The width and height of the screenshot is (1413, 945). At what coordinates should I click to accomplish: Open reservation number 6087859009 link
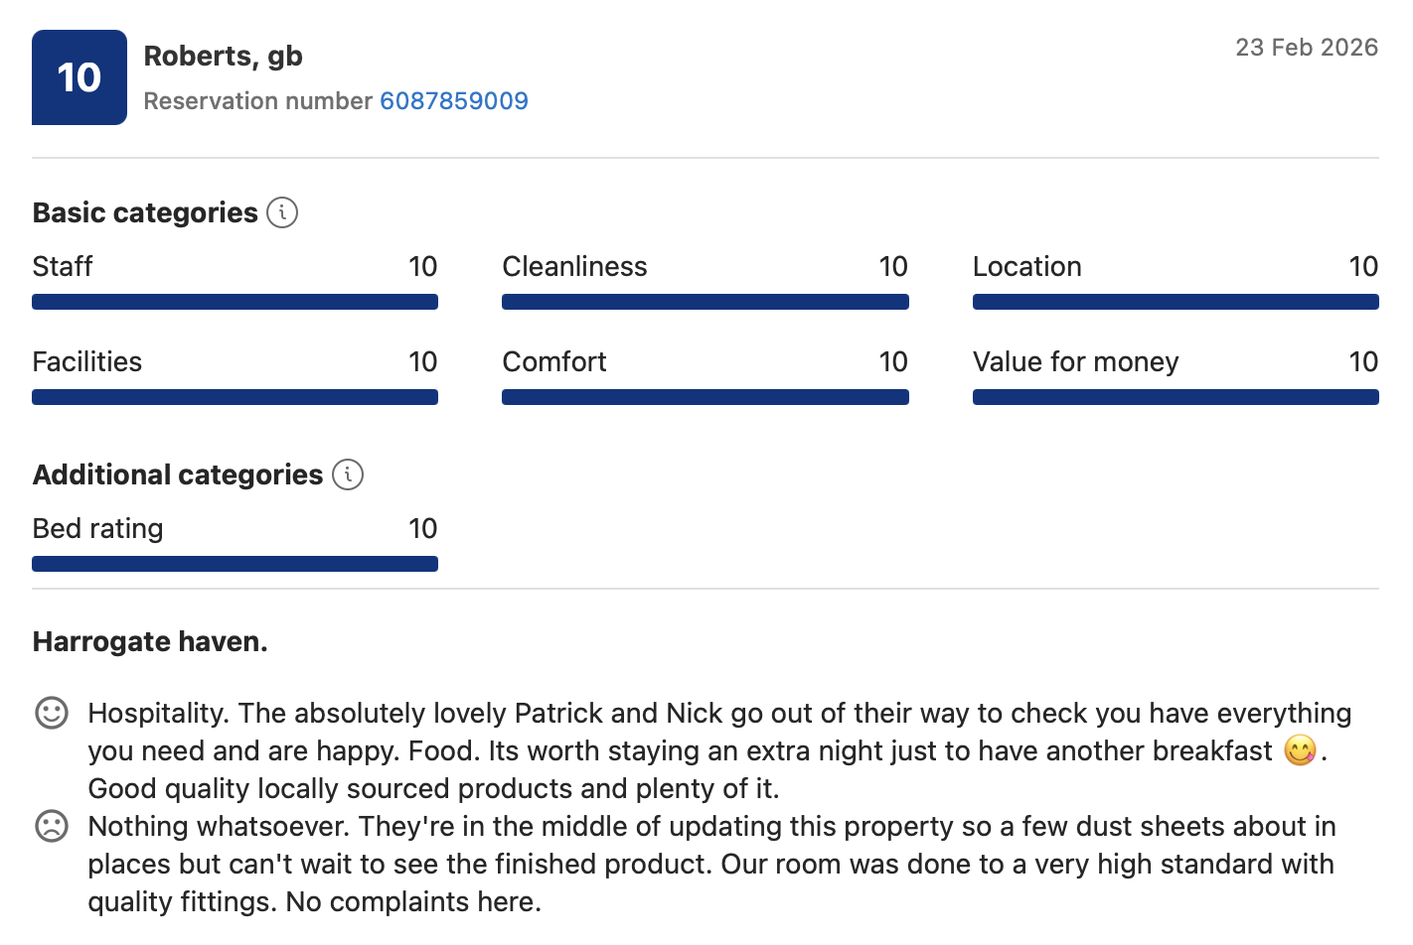coord(454,101)
